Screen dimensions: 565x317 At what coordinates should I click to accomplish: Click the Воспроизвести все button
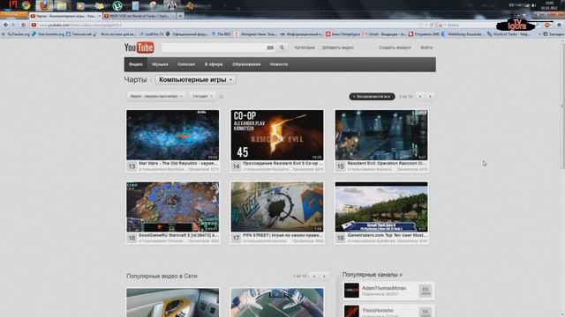click(372, 97)
